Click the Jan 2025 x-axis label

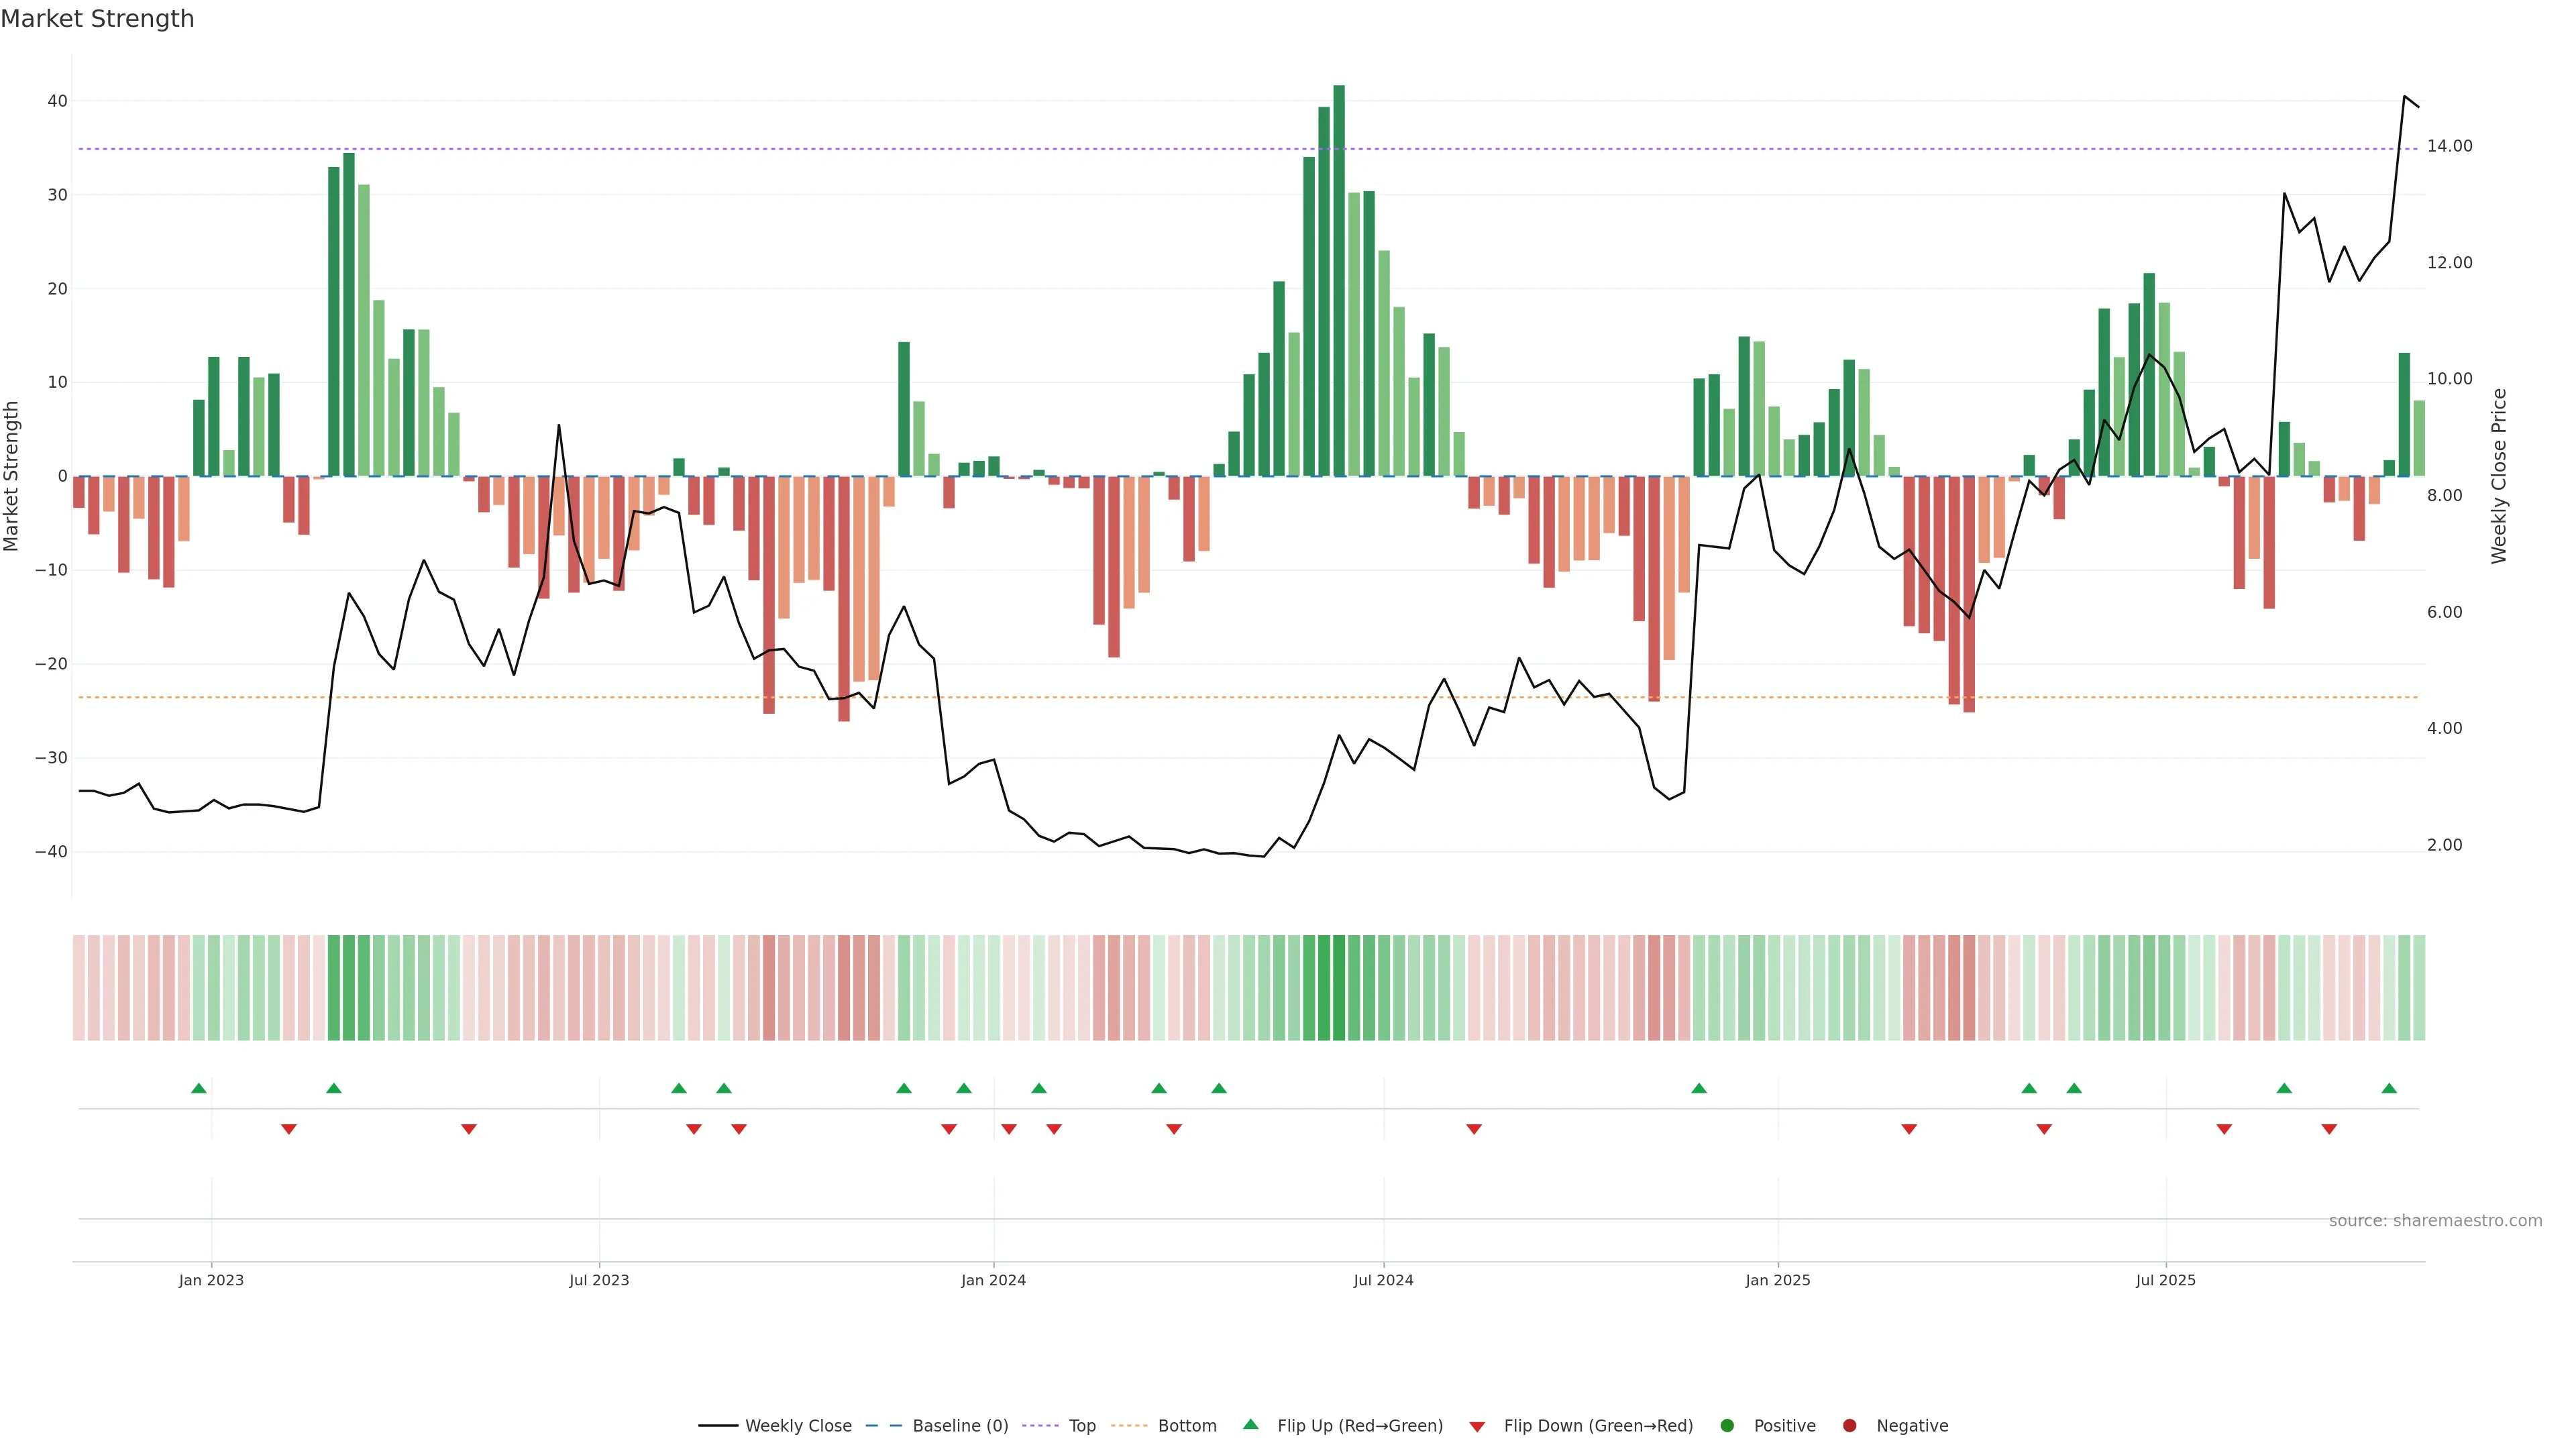1777,1280
